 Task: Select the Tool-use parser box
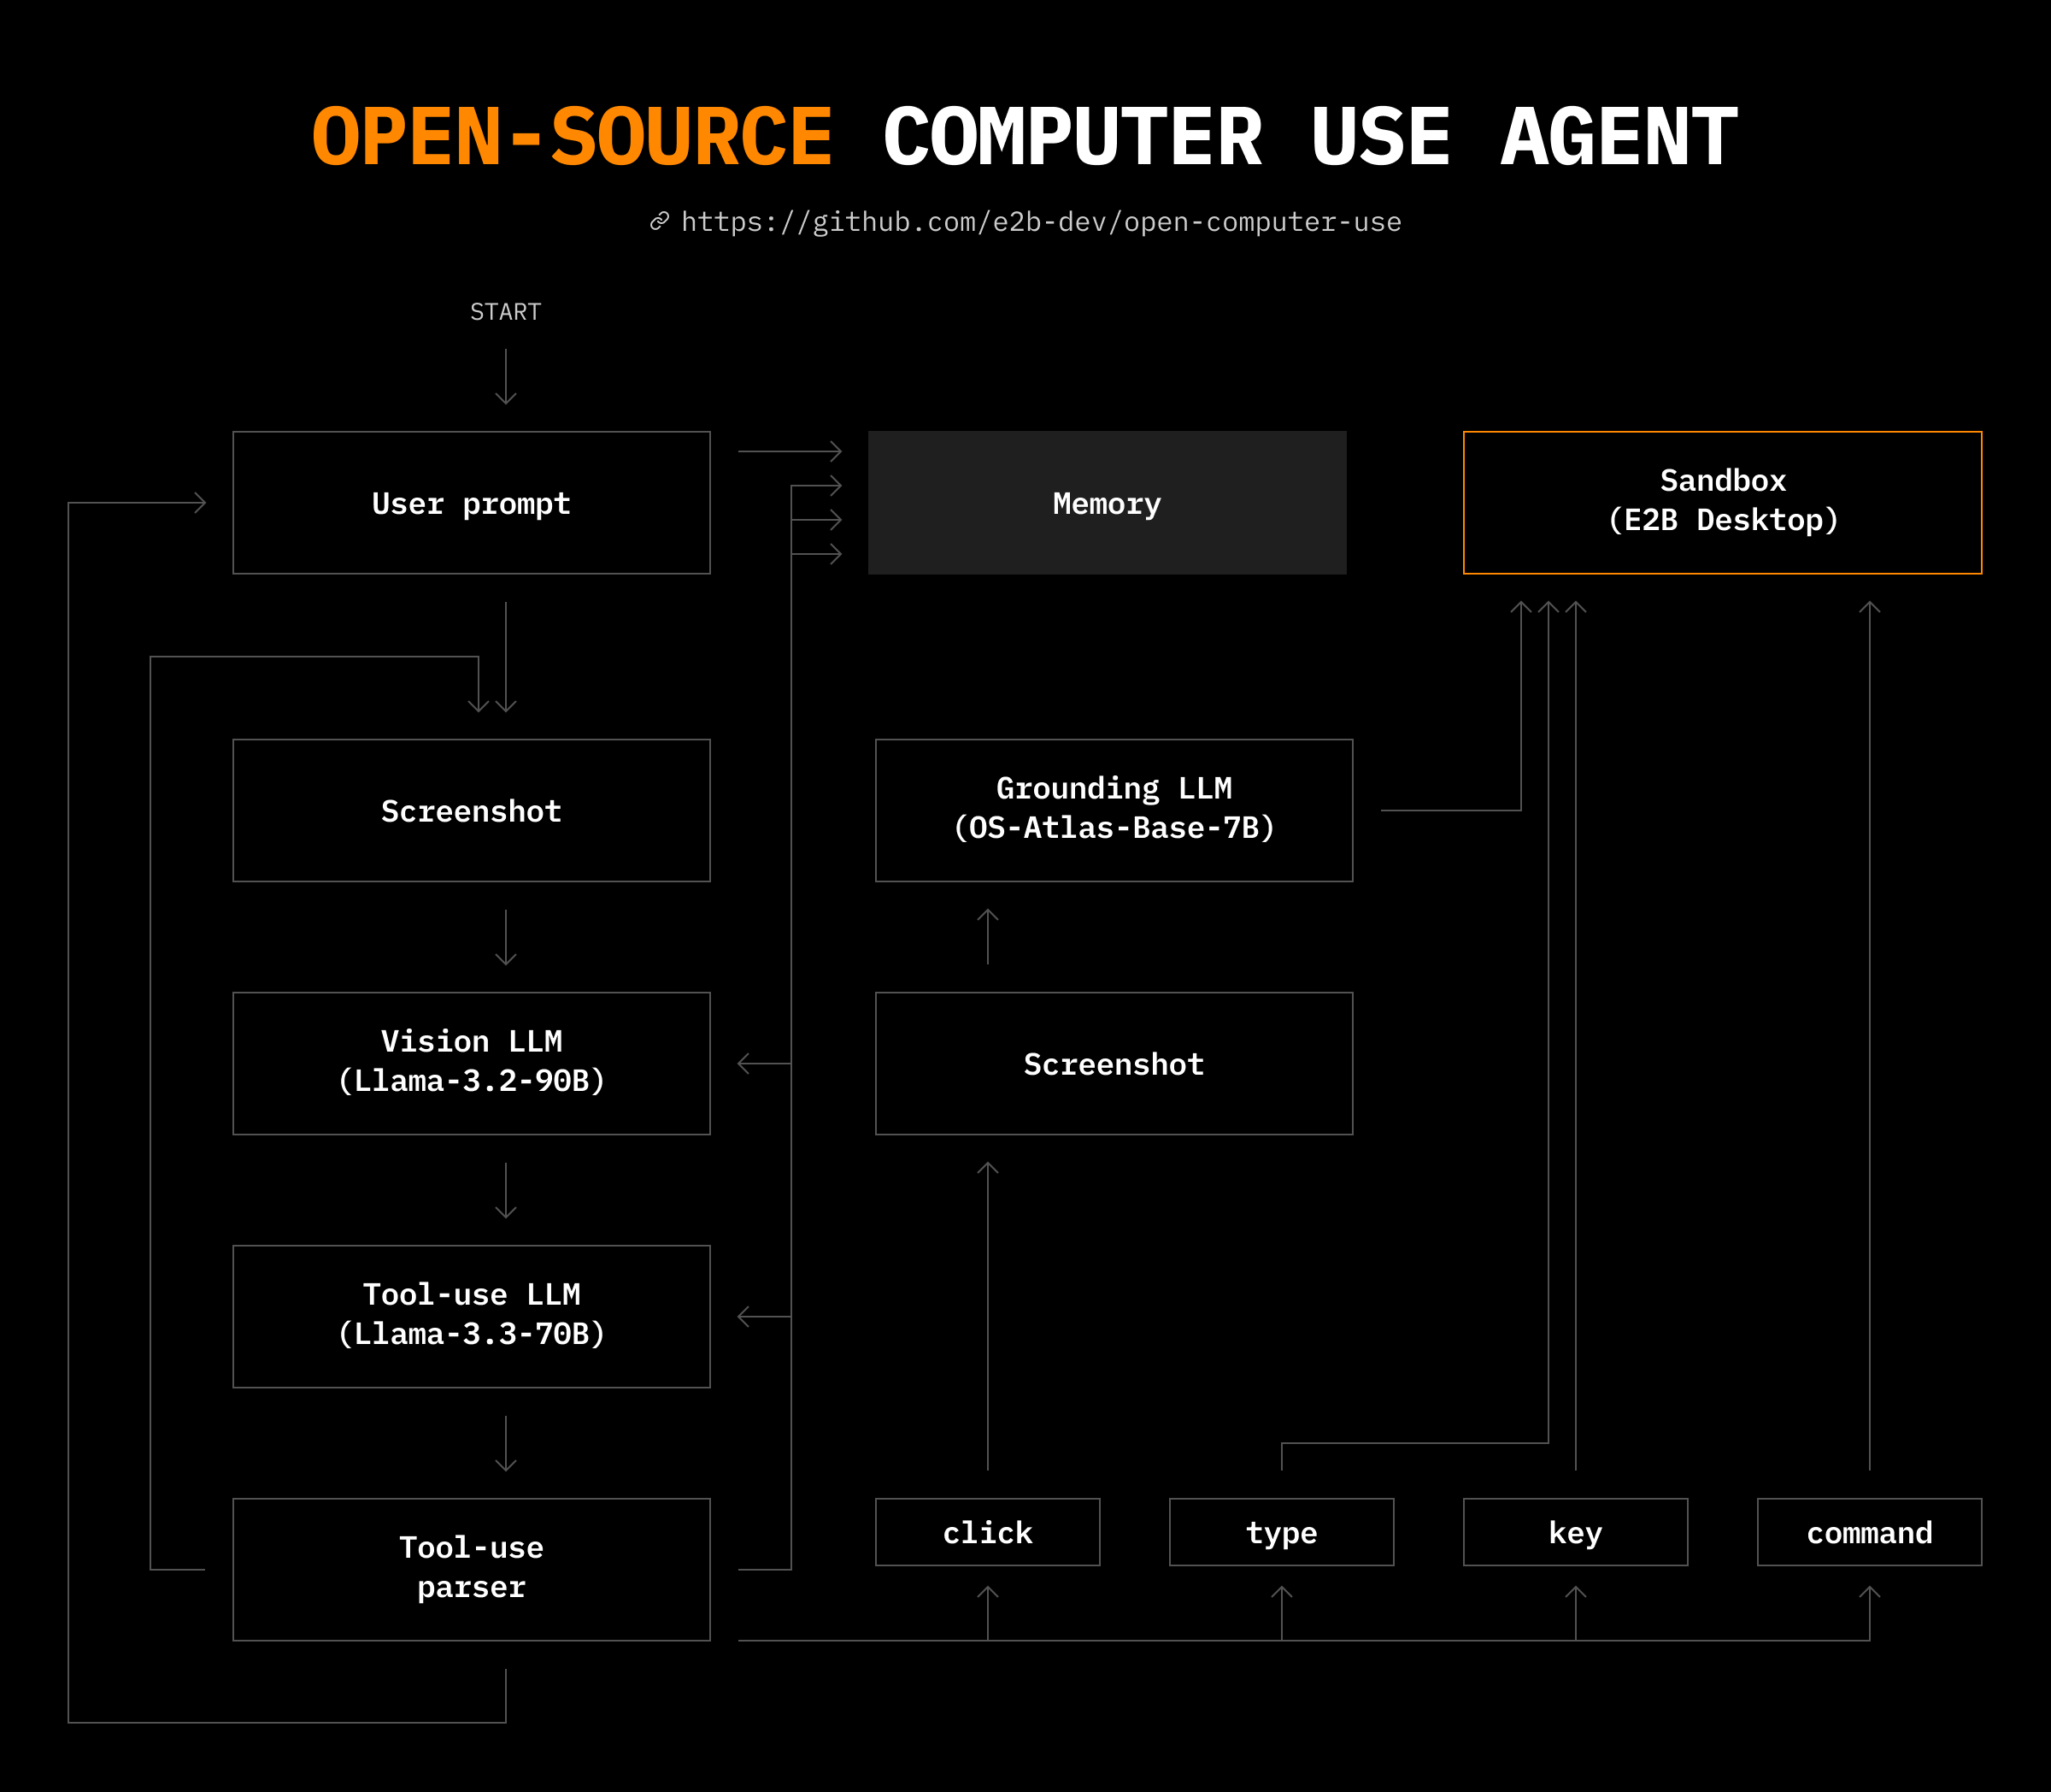(x=471, y=1569)
